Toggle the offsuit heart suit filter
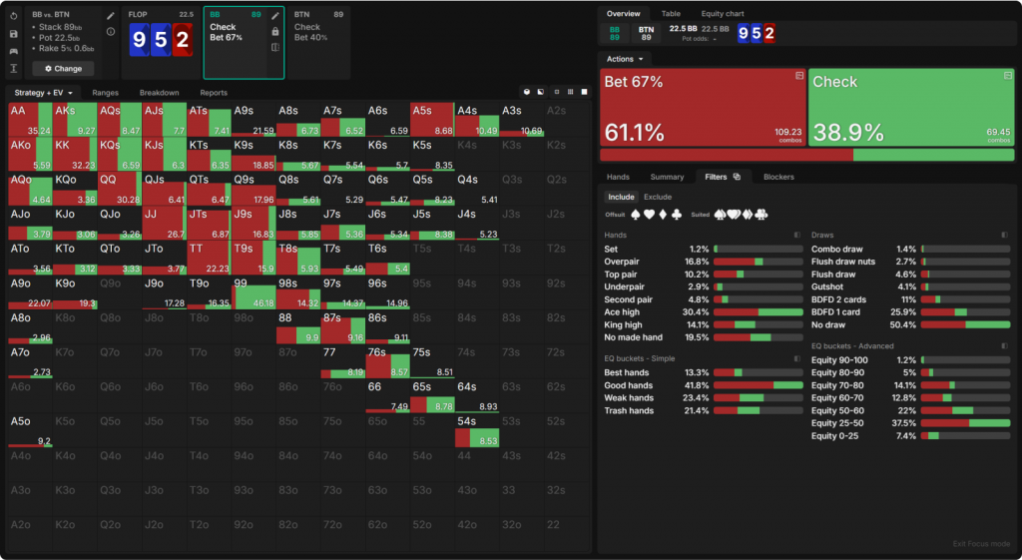The width and height of the screenshot is (1022, 560). (652, 215)
